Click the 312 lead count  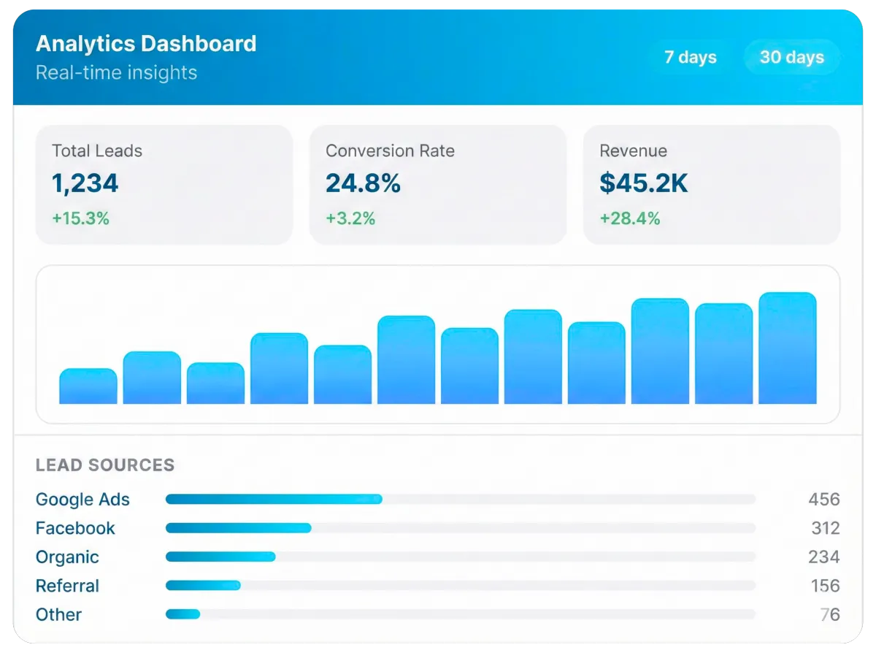[826, 528]
